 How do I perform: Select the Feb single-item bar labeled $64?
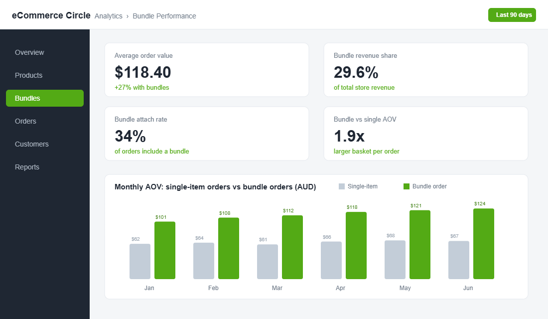(x=204, y=261)
